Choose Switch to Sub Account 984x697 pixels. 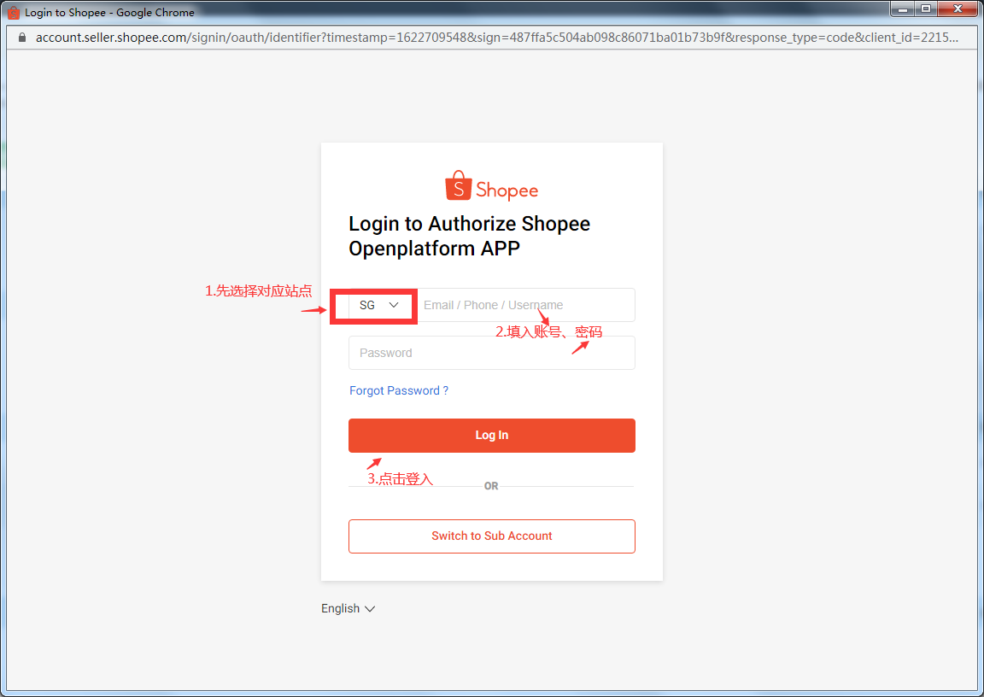click(x=491, y=536)
